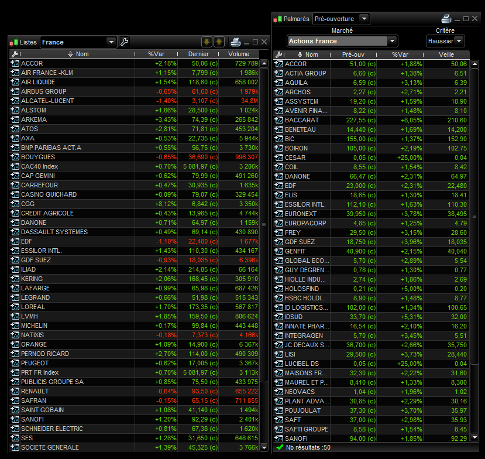Open chart icon for CGG row

pos(15,204)
